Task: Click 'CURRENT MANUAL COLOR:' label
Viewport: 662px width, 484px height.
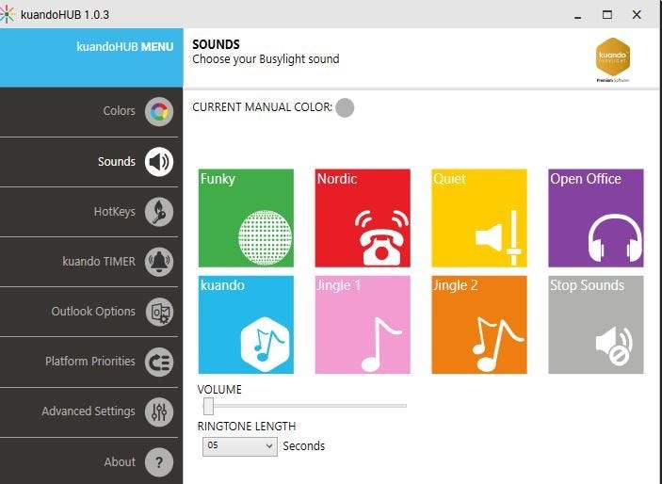Action: (263, 107)
